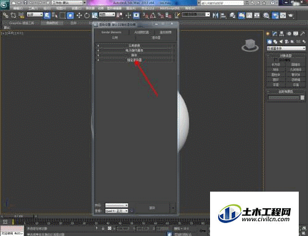Screen dimensions: 308x236
Task: Click the Render Production teapot icon
Action: [x=291, y=15]
